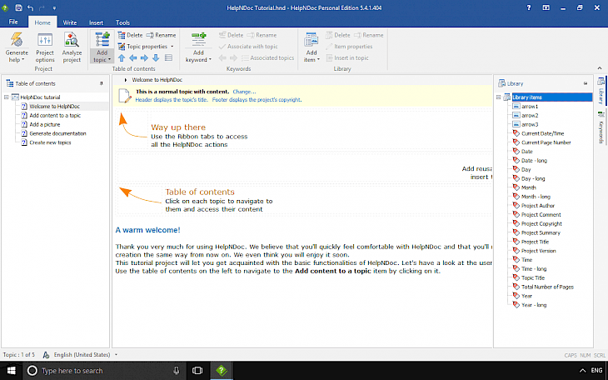The height and width of the screenshot is (380, 608).
Task: Click Footer displays the project's copyright link
Action: [257, 100]
